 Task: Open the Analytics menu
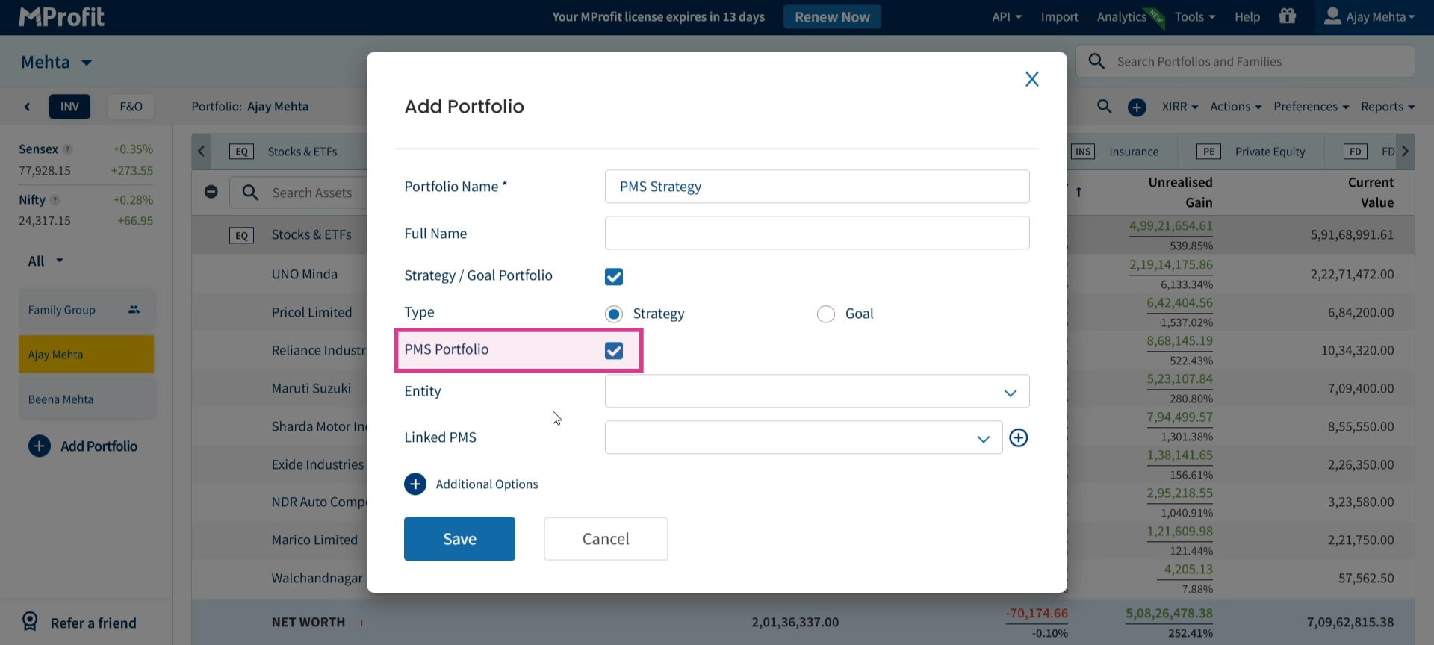[1122, 16]
